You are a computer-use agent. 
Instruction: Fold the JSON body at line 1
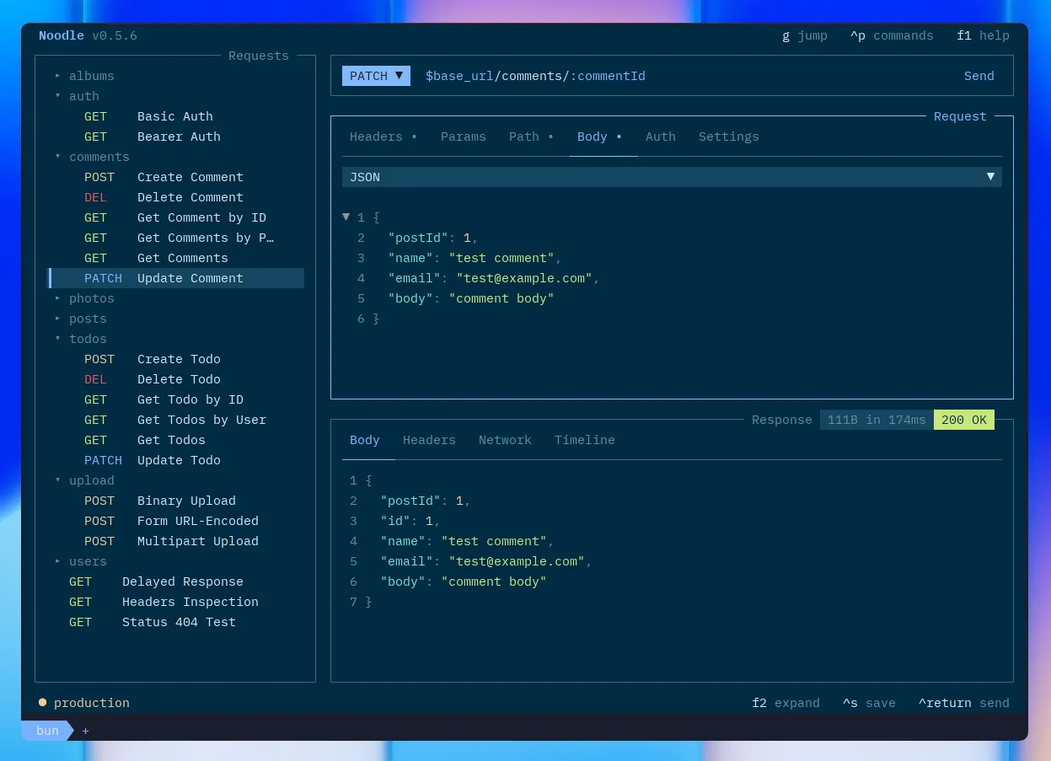[346, 217]
